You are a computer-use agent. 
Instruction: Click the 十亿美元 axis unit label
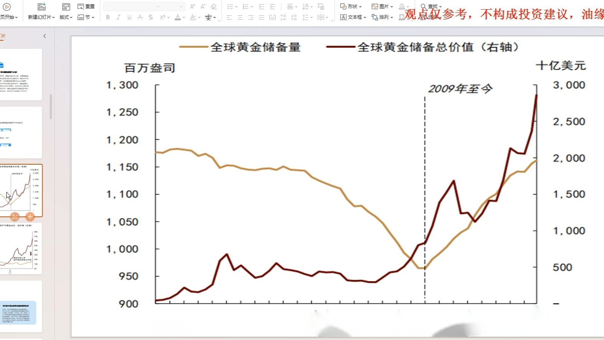point(561,66)
